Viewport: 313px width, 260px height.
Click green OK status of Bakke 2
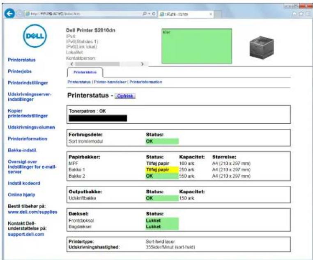(x=162, y=176)
